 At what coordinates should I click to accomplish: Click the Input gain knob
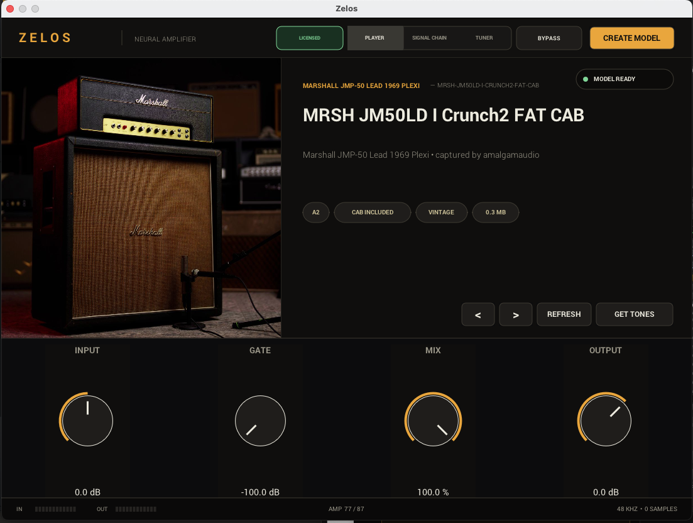tap(87, 421)
